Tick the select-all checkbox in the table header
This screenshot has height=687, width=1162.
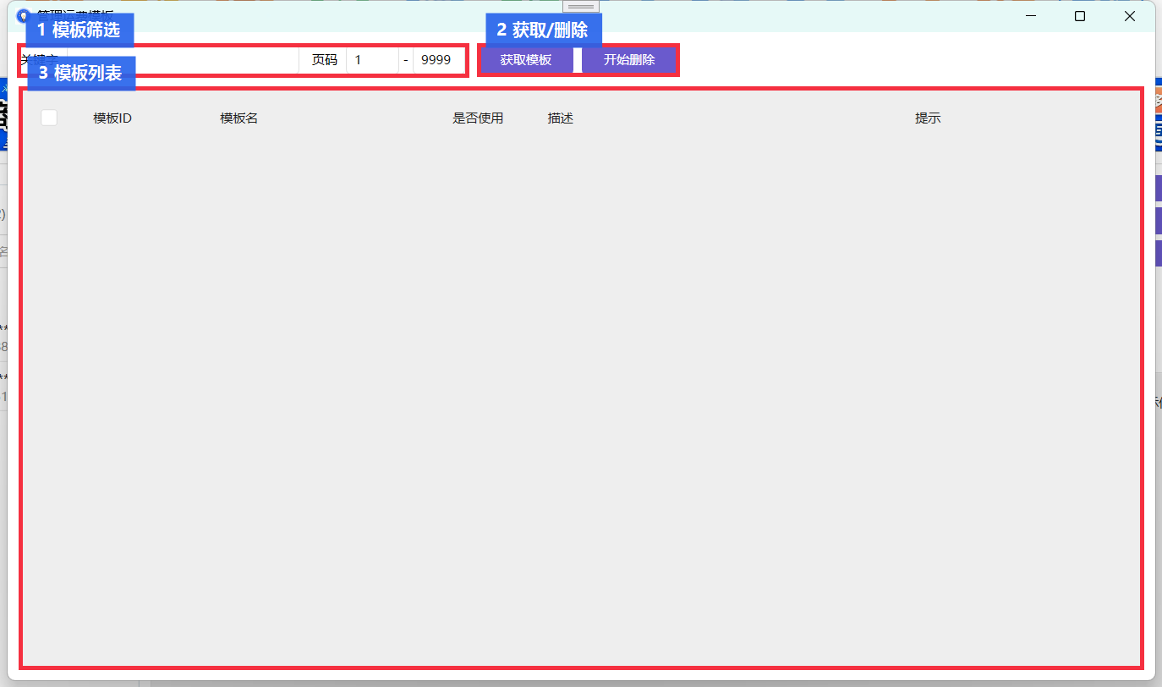49,118
